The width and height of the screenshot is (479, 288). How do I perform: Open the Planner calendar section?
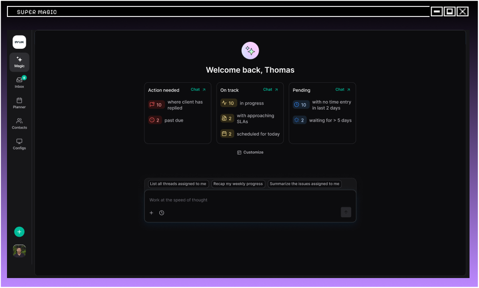[19, 103]
